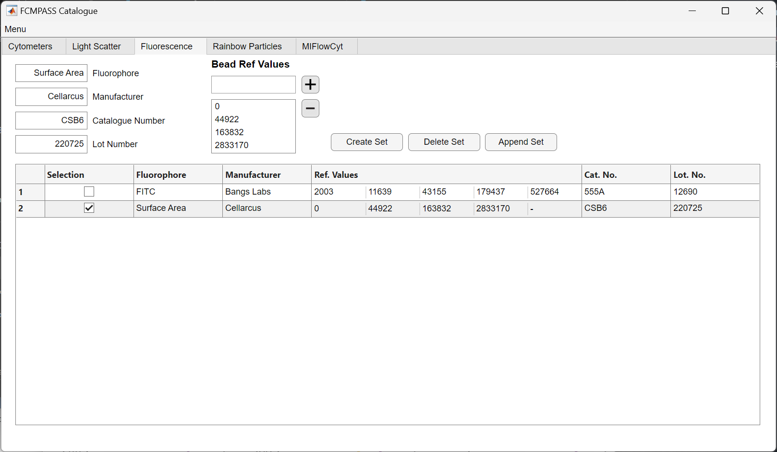Screen dimensions: 777x452
Task: Click the dash placeholder cell in row 2
Action: coord(555,209)
